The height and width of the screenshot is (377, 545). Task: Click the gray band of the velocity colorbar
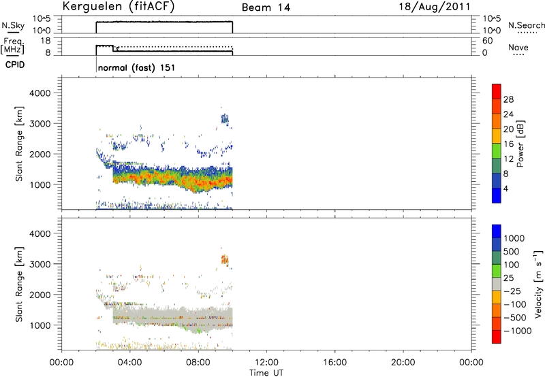click(497, 284)
